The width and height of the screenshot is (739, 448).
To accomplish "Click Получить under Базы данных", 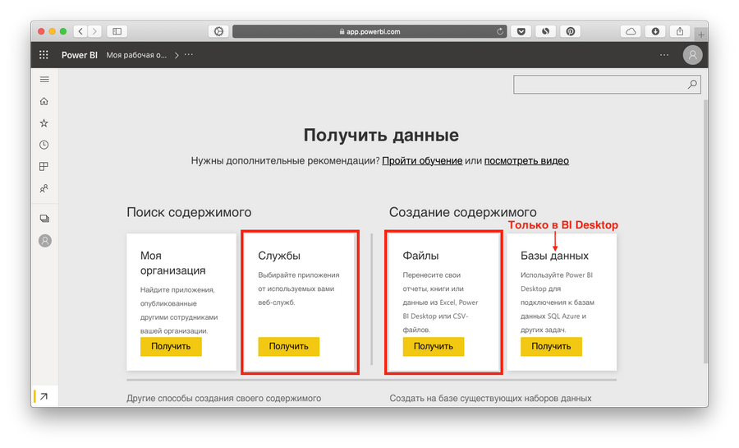I will (x=551, y=347).
